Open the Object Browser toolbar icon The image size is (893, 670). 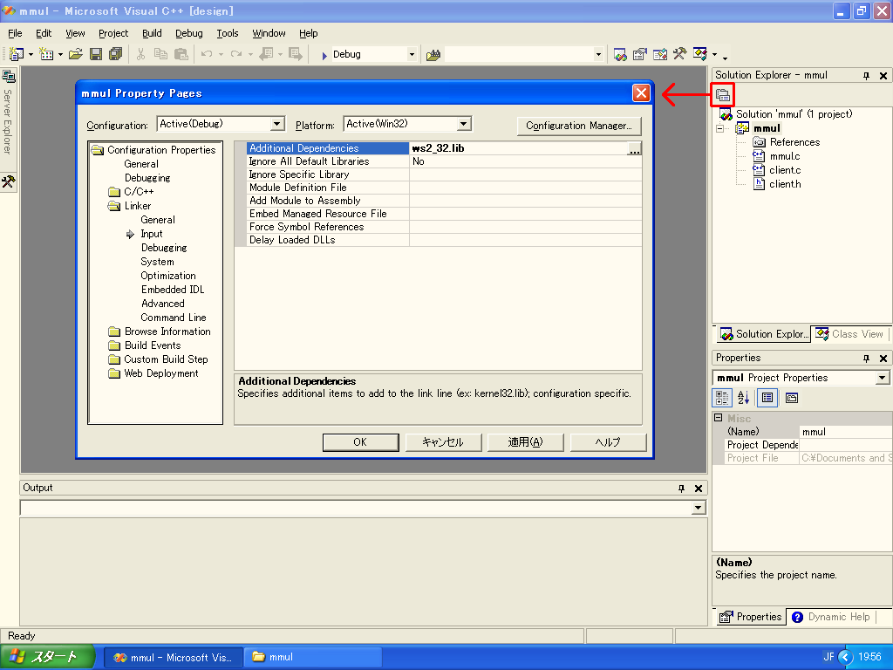pyautogui.click(x=660, y=54)
